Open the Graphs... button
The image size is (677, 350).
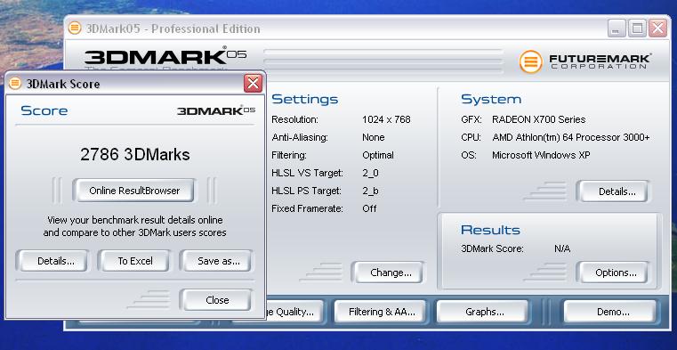483,312
